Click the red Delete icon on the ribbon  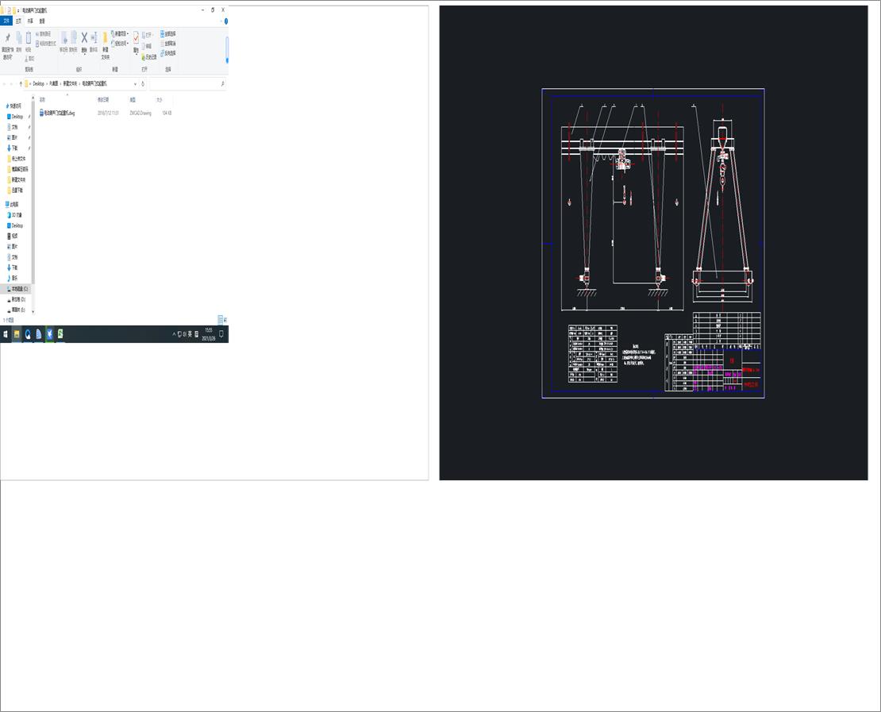84,37
